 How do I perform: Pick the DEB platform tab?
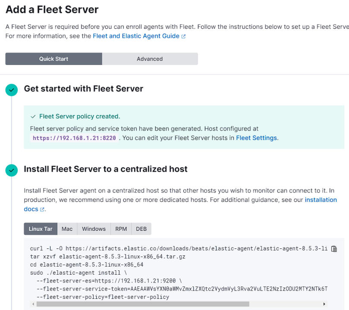point(141,229)
